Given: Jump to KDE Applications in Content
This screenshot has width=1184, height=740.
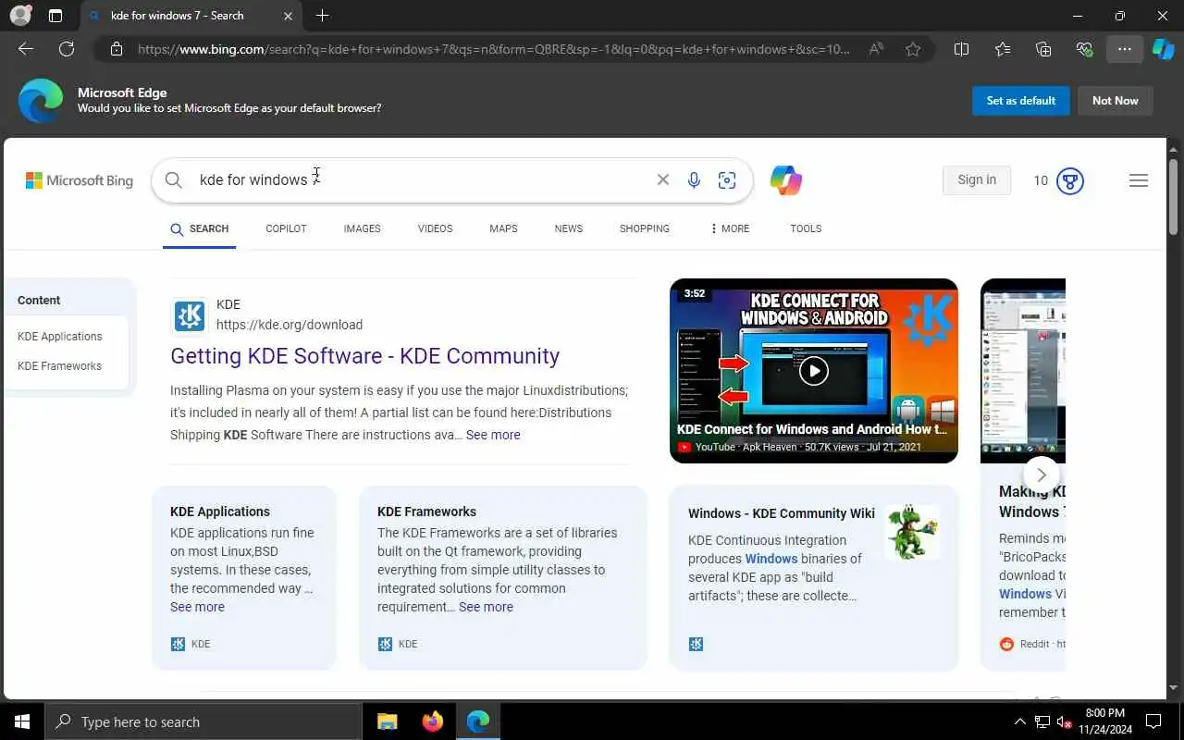Looking at the screenshot, I should (x=60, y=337).
